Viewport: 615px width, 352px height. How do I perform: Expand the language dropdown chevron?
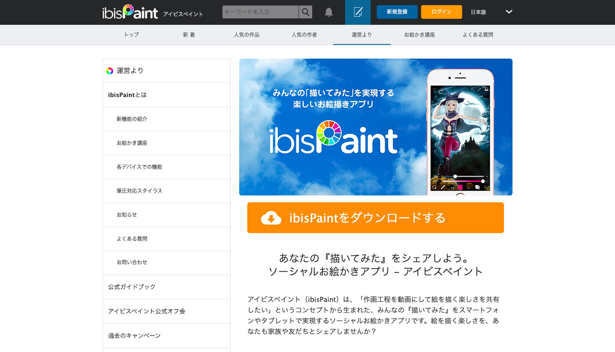click(x=509, y=12)
